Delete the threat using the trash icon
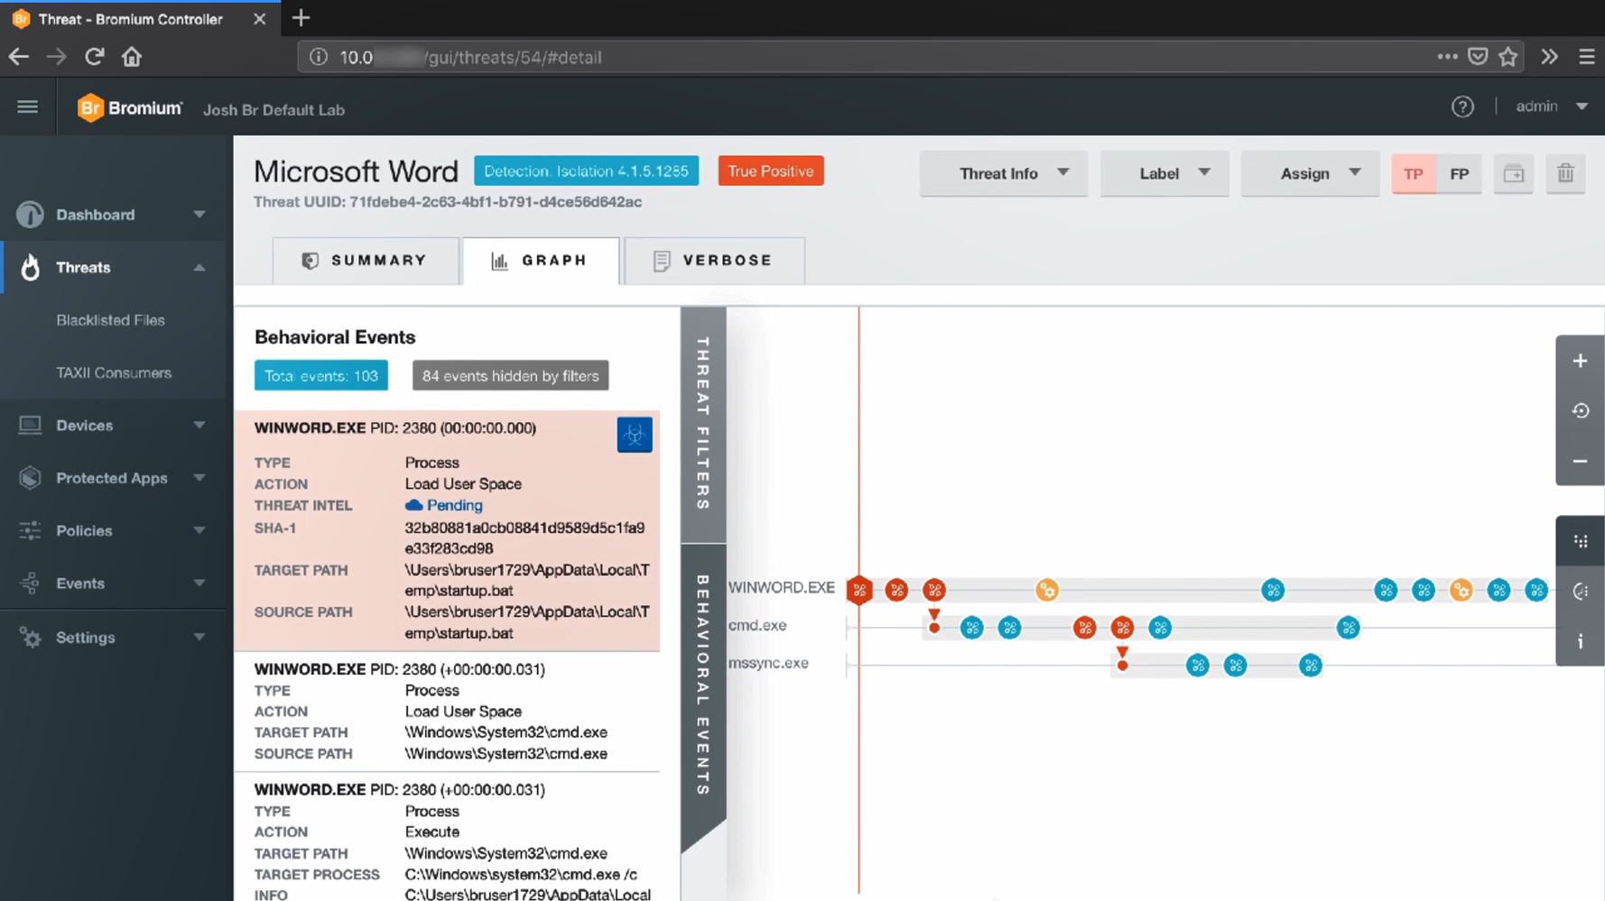This screenshot has height=901, width=1605. (x=1565, y=173)
